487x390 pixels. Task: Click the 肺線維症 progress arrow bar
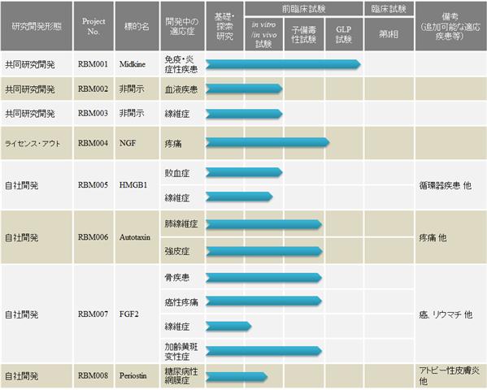[x=263, y=224]
